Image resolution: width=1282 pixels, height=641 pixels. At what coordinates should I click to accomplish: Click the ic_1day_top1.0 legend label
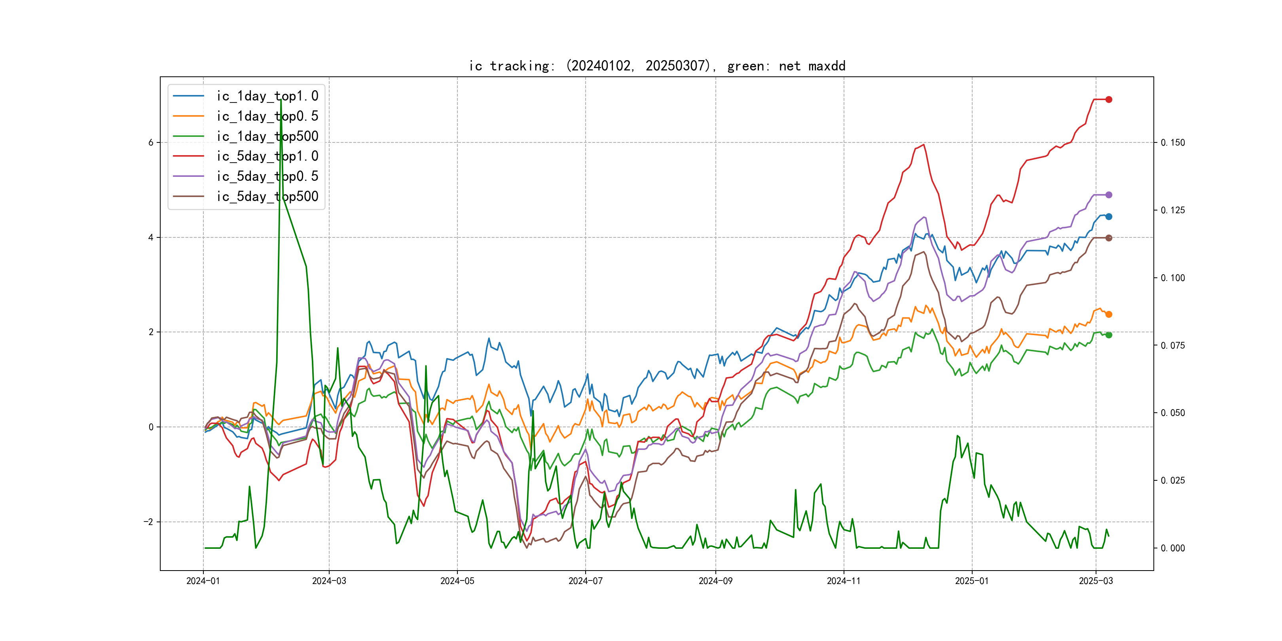point(267,96)
